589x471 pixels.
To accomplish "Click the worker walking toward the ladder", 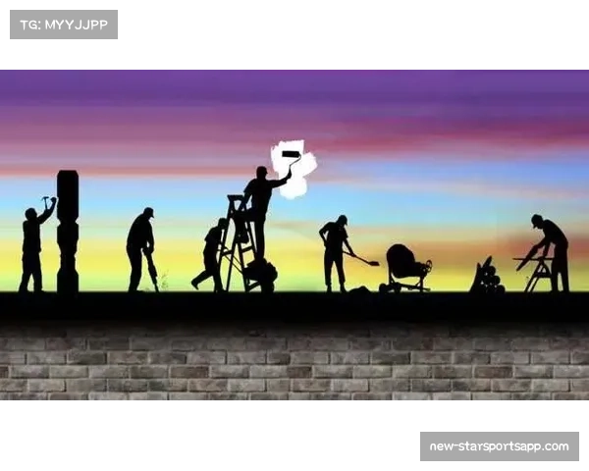I will tap(211, 255).
